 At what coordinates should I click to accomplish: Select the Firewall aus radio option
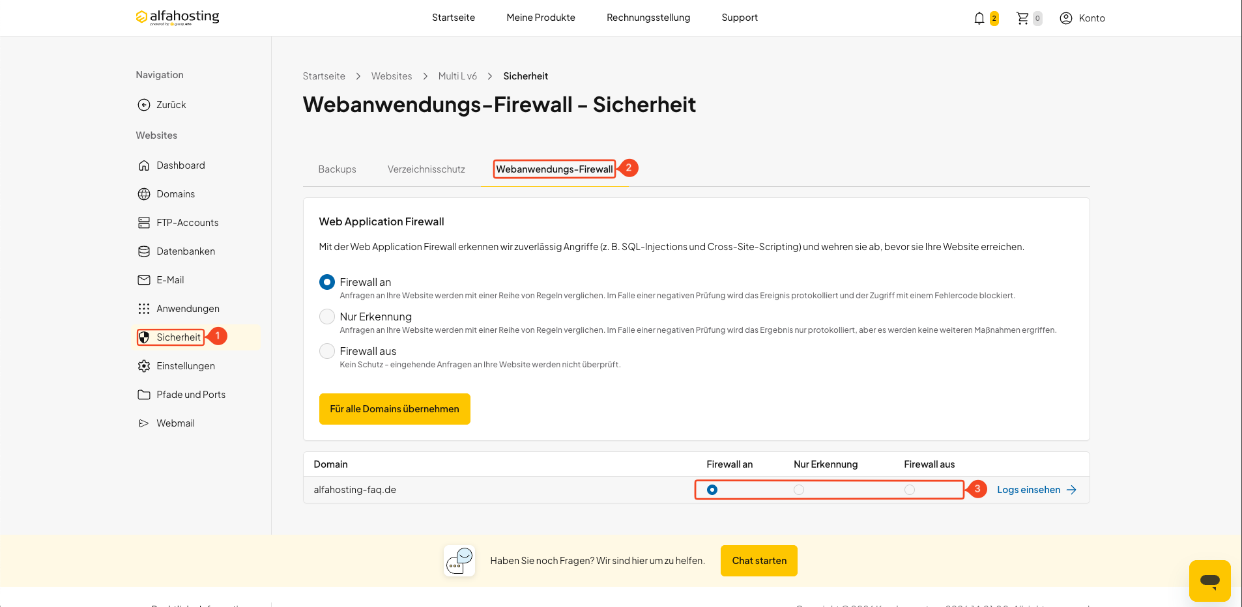click(327, 351)
